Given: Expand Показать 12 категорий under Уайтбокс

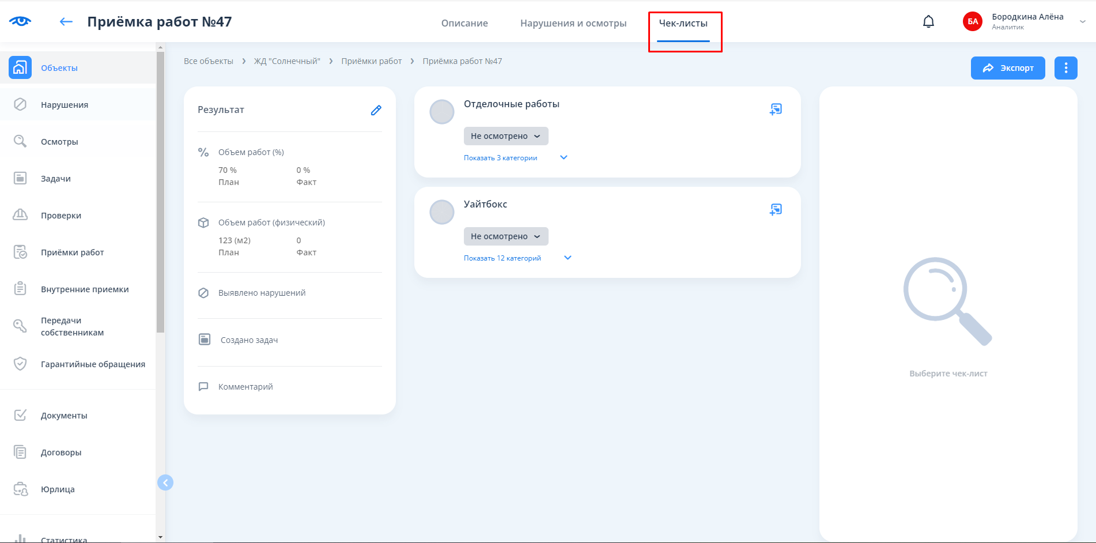Looking at the screenshot, I should [x=502, y=258].
